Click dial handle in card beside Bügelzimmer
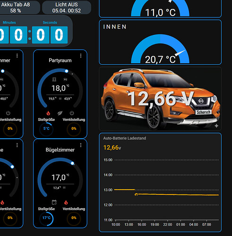 point(12,167)
